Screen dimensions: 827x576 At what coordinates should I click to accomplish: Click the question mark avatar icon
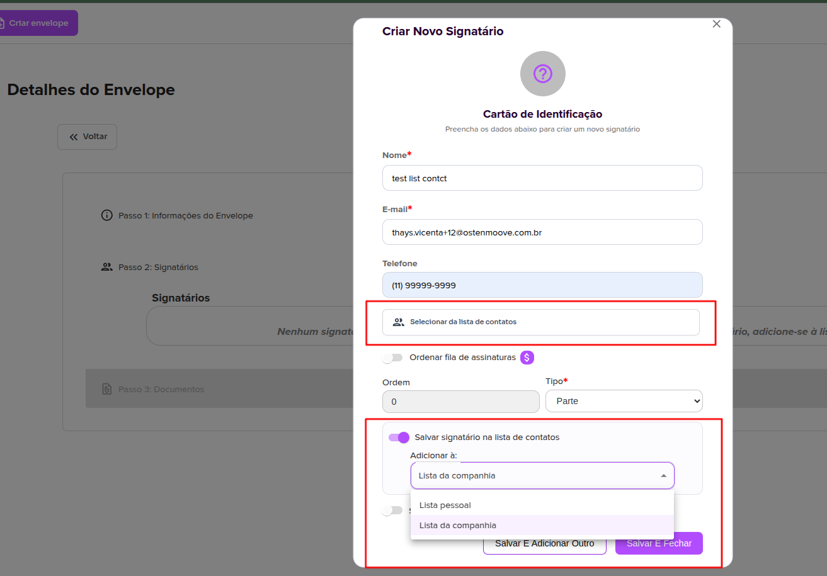tap(542, 74)
